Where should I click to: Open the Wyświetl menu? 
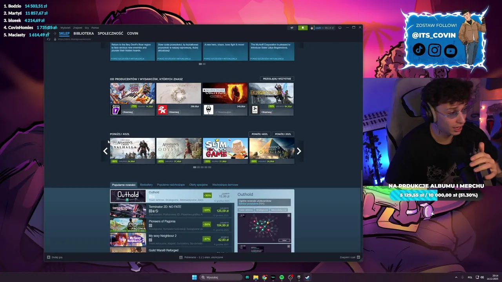65,28
